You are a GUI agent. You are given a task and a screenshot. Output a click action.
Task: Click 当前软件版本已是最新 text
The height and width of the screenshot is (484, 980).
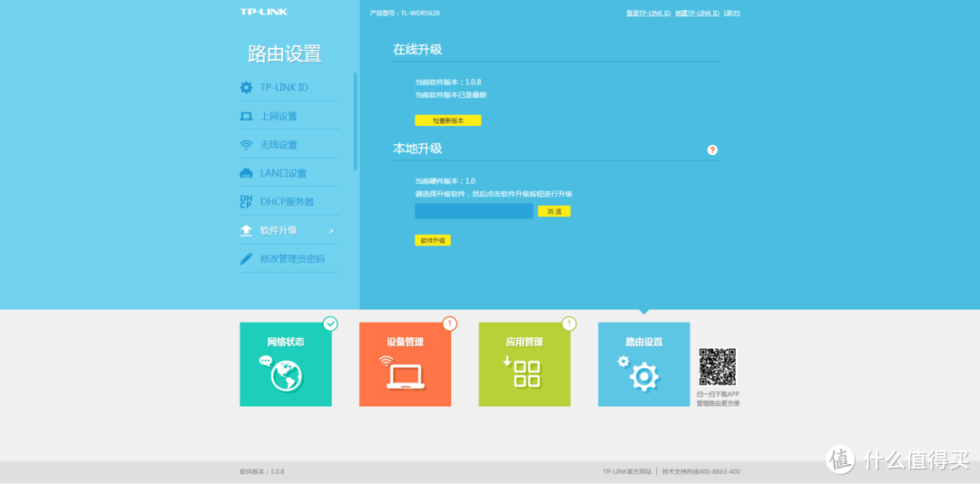point(451,95)
